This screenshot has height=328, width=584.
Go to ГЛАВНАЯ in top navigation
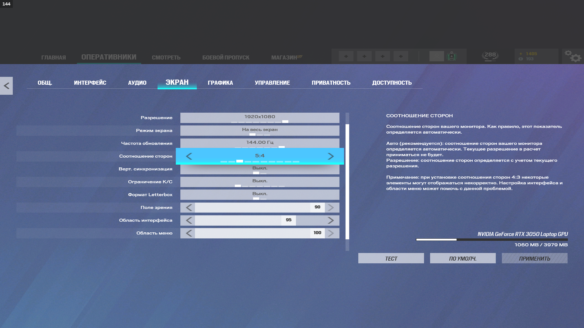(54, 57)
